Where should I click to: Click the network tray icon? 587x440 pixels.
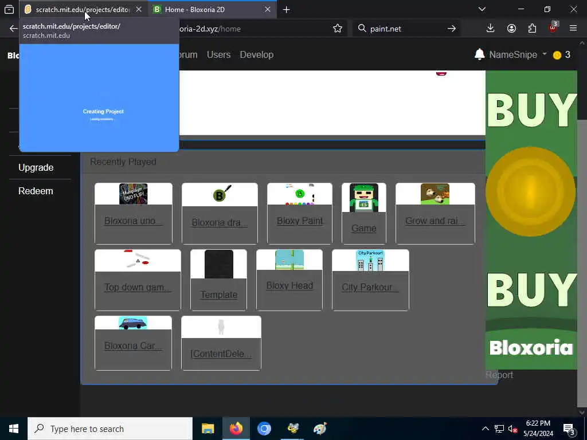499,429
